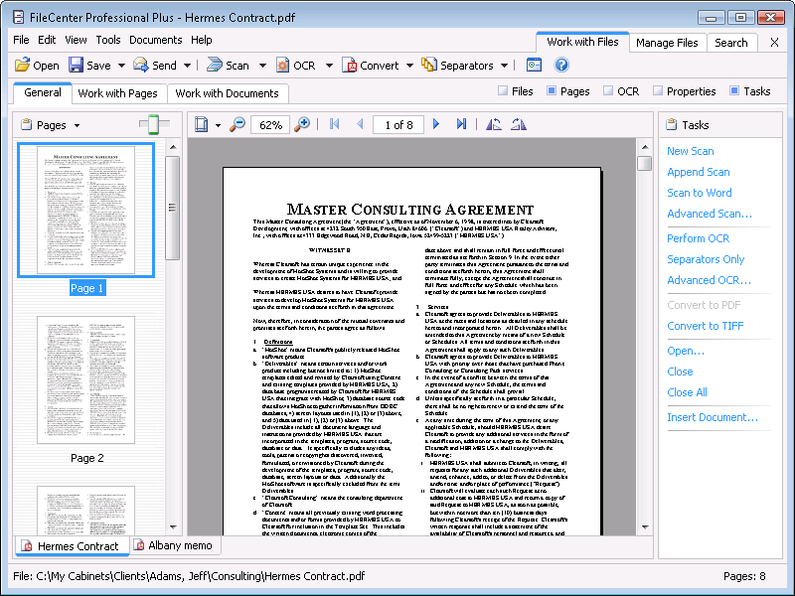The height and width of the screenshot is (596, 795).
Task: Toggle the Files panel checkbox
Action: click(503, 91)
